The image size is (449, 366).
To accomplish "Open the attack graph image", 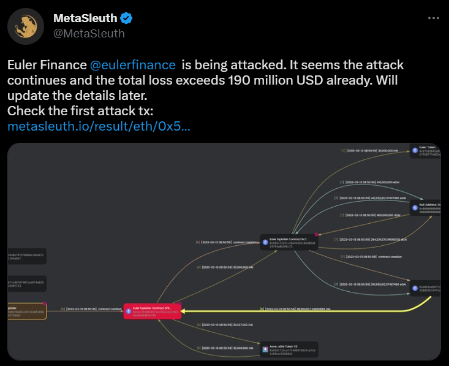I will pos(224,251).
